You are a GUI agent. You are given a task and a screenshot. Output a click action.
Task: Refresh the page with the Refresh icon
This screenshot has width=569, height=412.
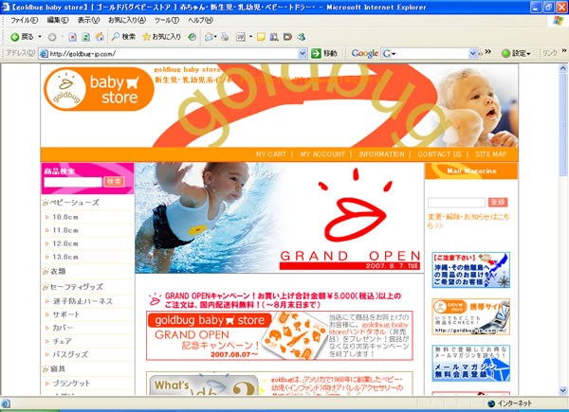coord(86,37)
